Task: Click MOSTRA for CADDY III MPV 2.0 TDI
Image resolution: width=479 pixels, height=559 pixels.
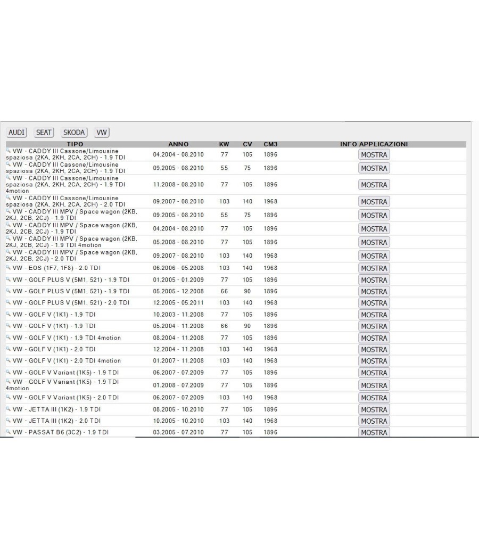Action: 374,256
